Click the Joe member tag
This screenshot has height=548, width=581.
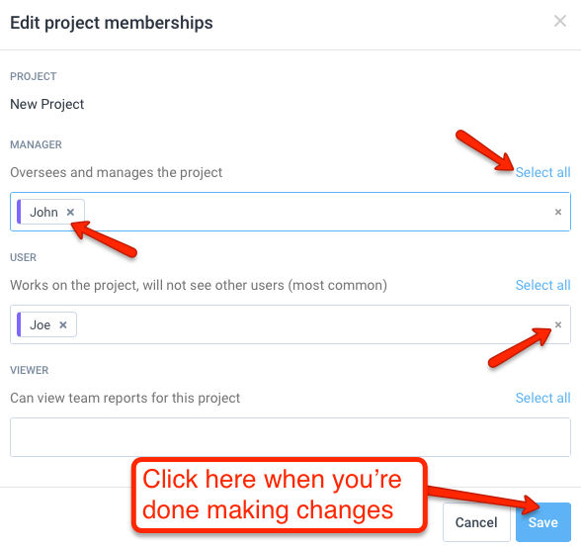[40, 324]
